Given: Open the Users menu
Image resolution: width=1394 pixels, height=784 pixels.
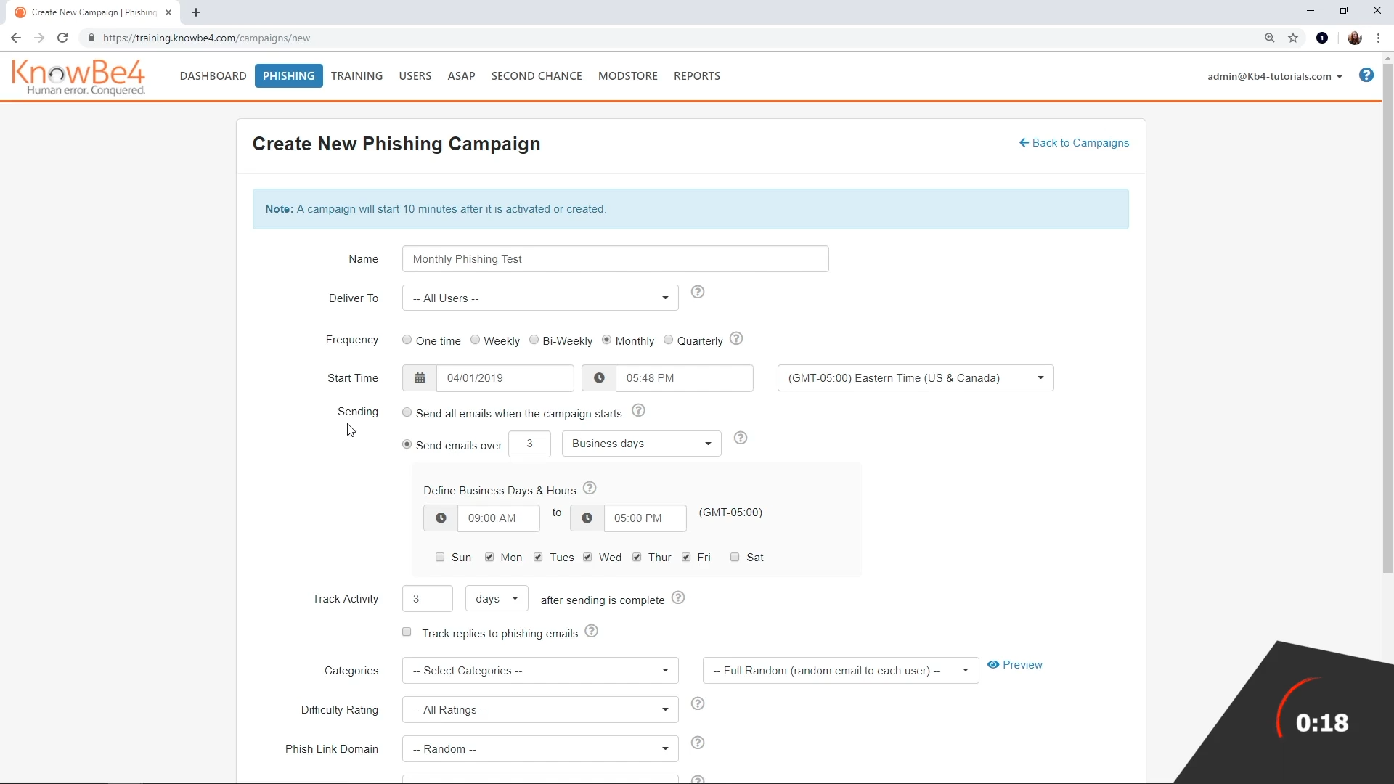Looking at the screenshot, I should coord(415,76).
